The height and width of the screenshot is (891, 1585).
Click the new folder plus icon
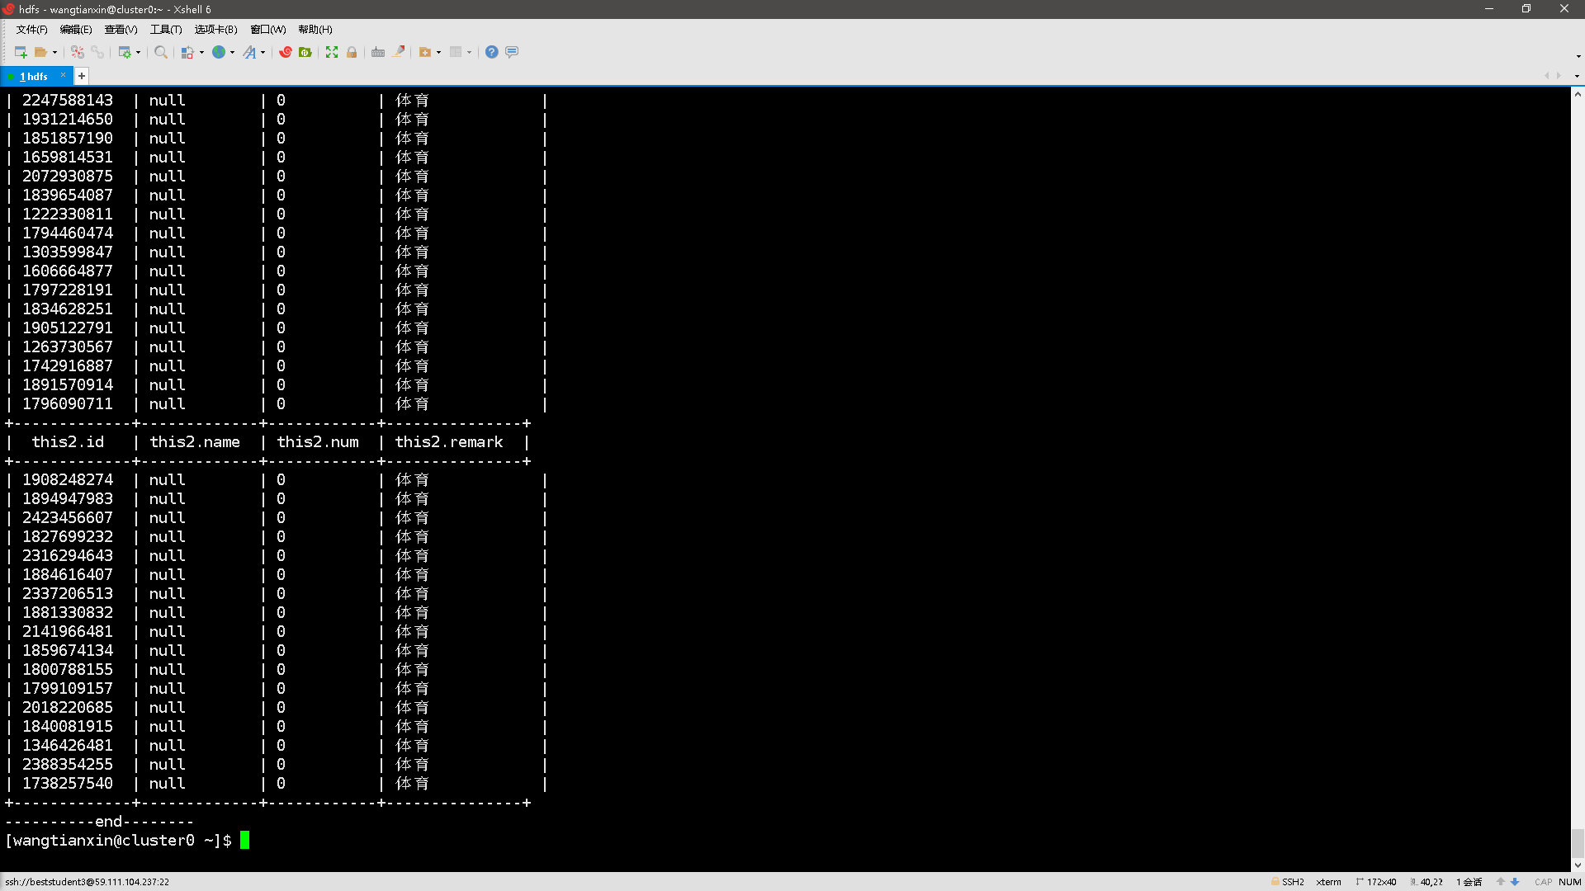[x=425, y=52]
